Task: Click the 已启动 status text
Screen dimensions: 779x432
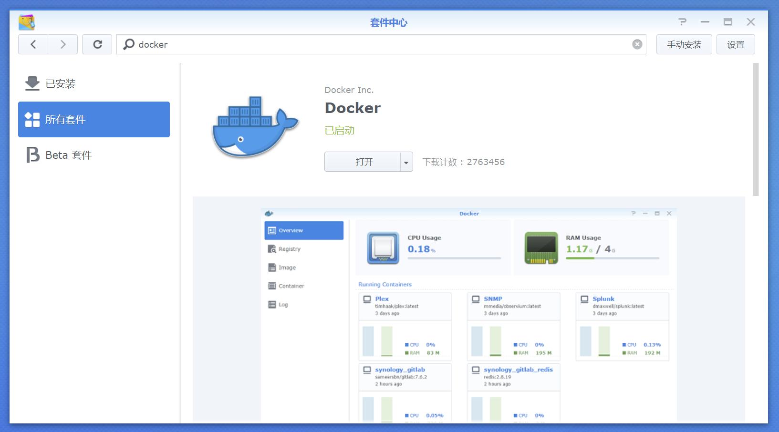Action: pyautogui.click(x=340, y=131)
